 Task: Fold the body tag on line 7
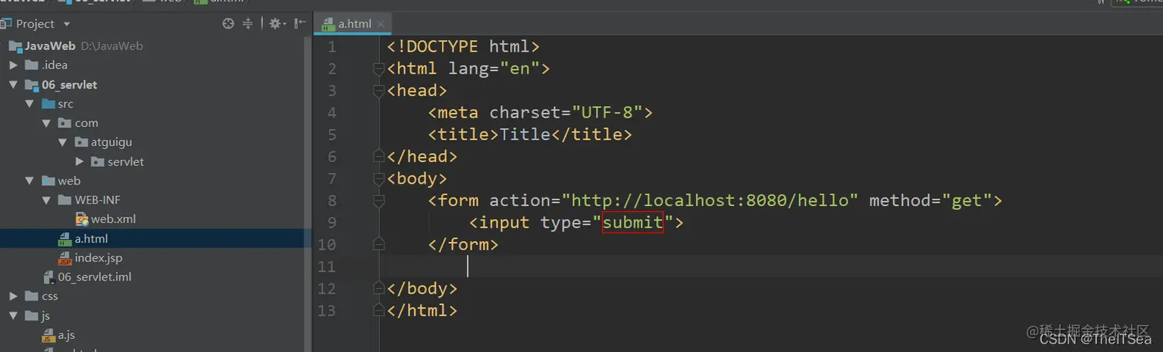click(x=378, y=178)
